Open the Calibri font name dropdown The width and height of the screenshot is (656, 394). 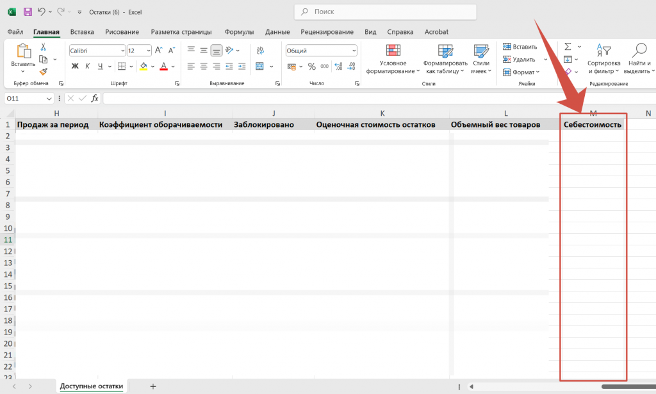[122, 51]
